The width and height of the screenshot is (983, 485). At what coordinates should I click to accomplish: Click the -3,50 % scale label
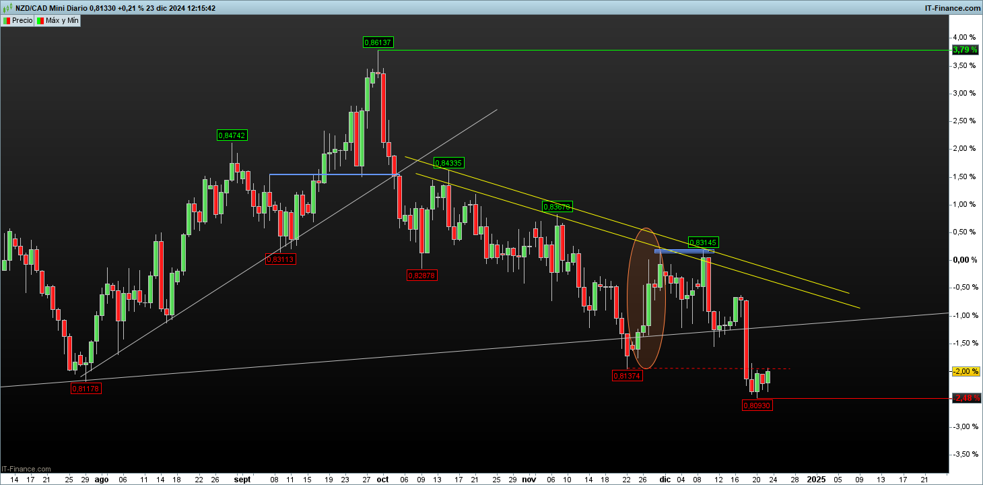pyautogui.click(x=965, y=454)
